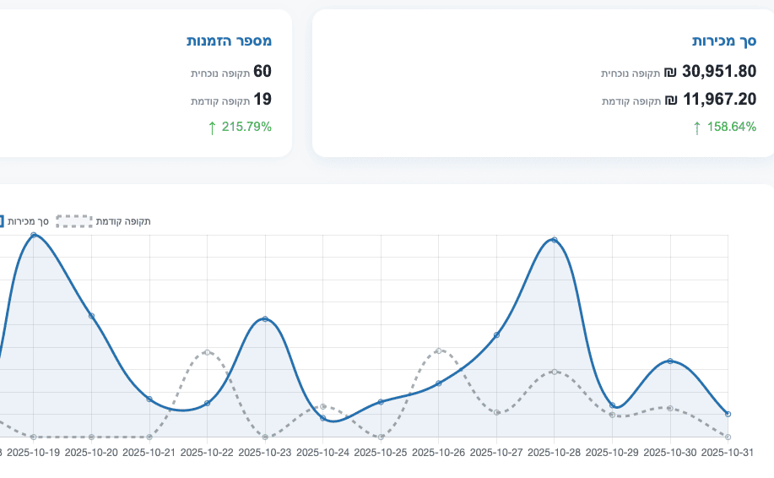The width and height of the screenshot is (774, 478).
Task: Click the blue data point on 2025-10-30
Action: pos(670,361)
